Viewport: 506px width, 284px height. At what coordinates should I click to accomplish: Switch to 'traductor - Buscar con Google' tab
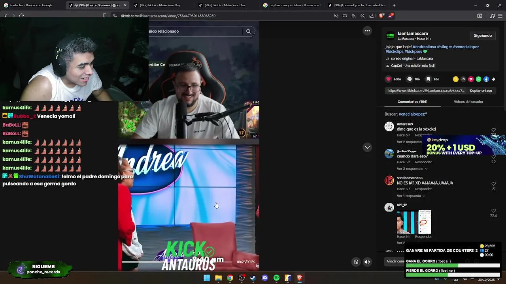click(32, 5)
